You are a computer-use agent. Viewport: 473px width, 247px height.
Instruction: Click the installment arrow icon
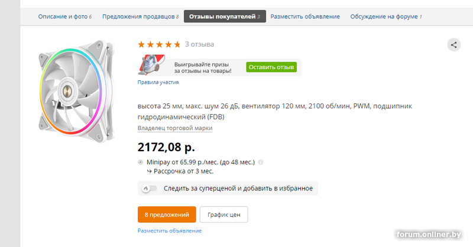[149, 171]
